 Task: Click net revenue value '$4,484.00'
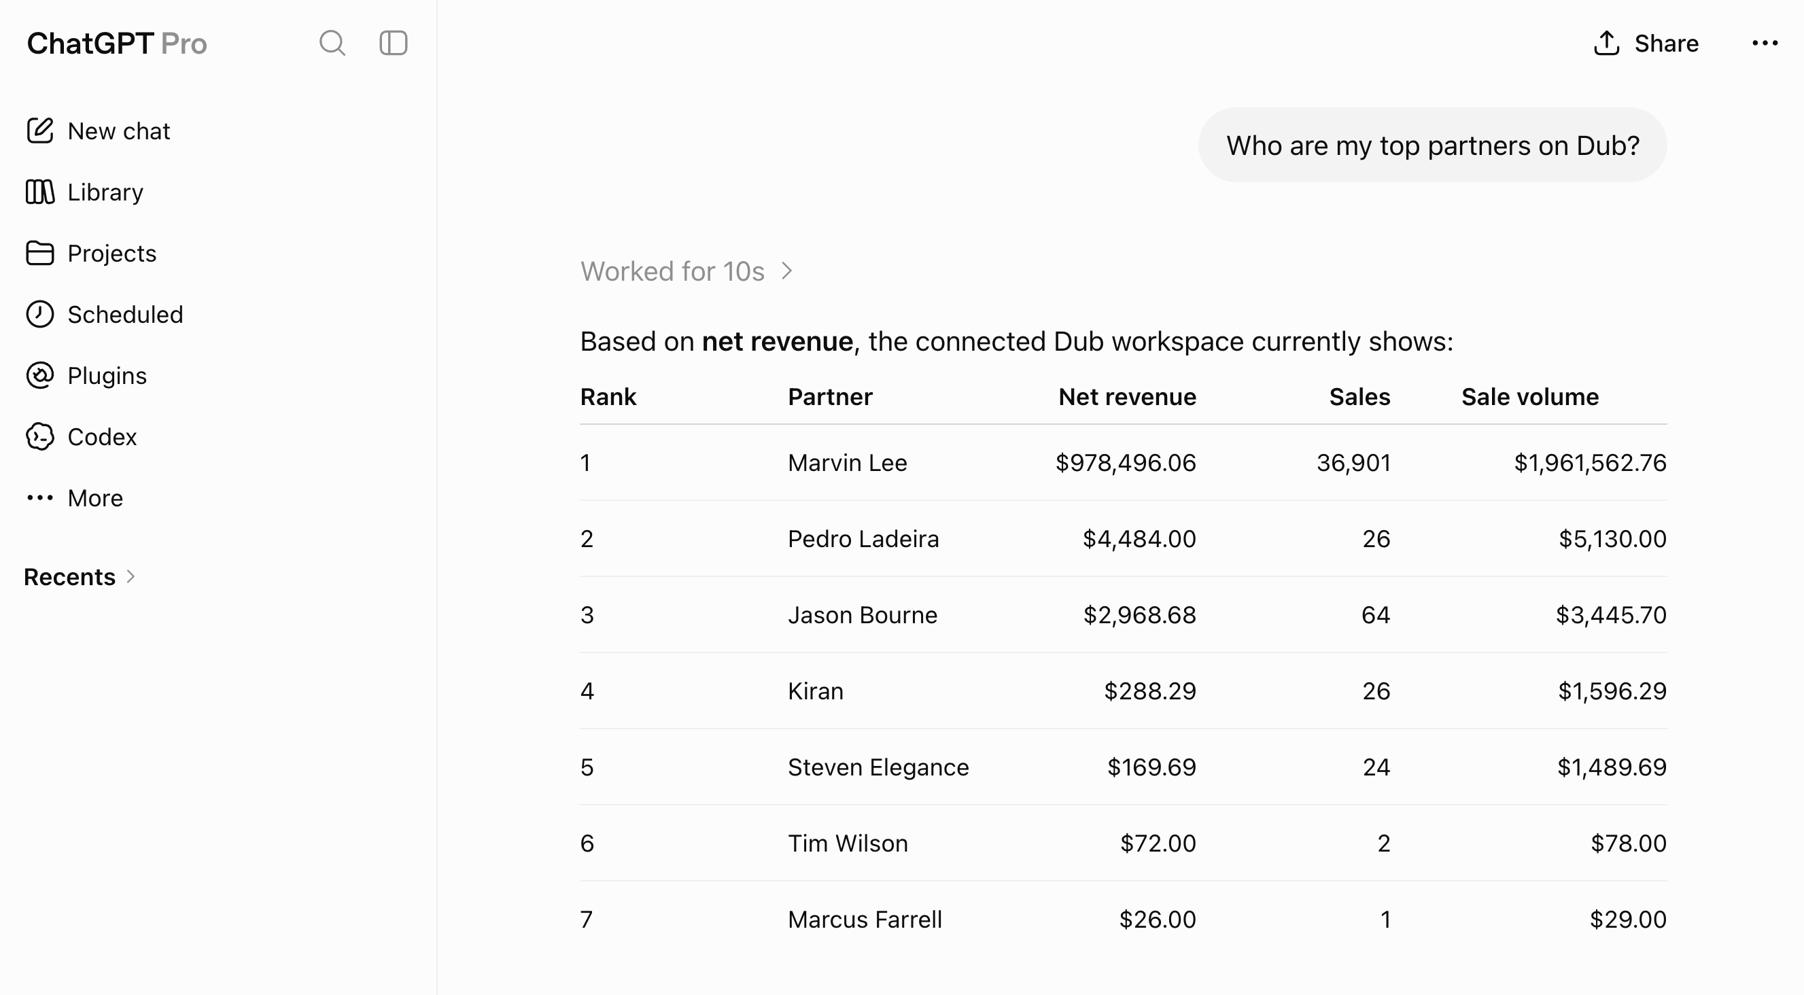tap(1139, 539)
